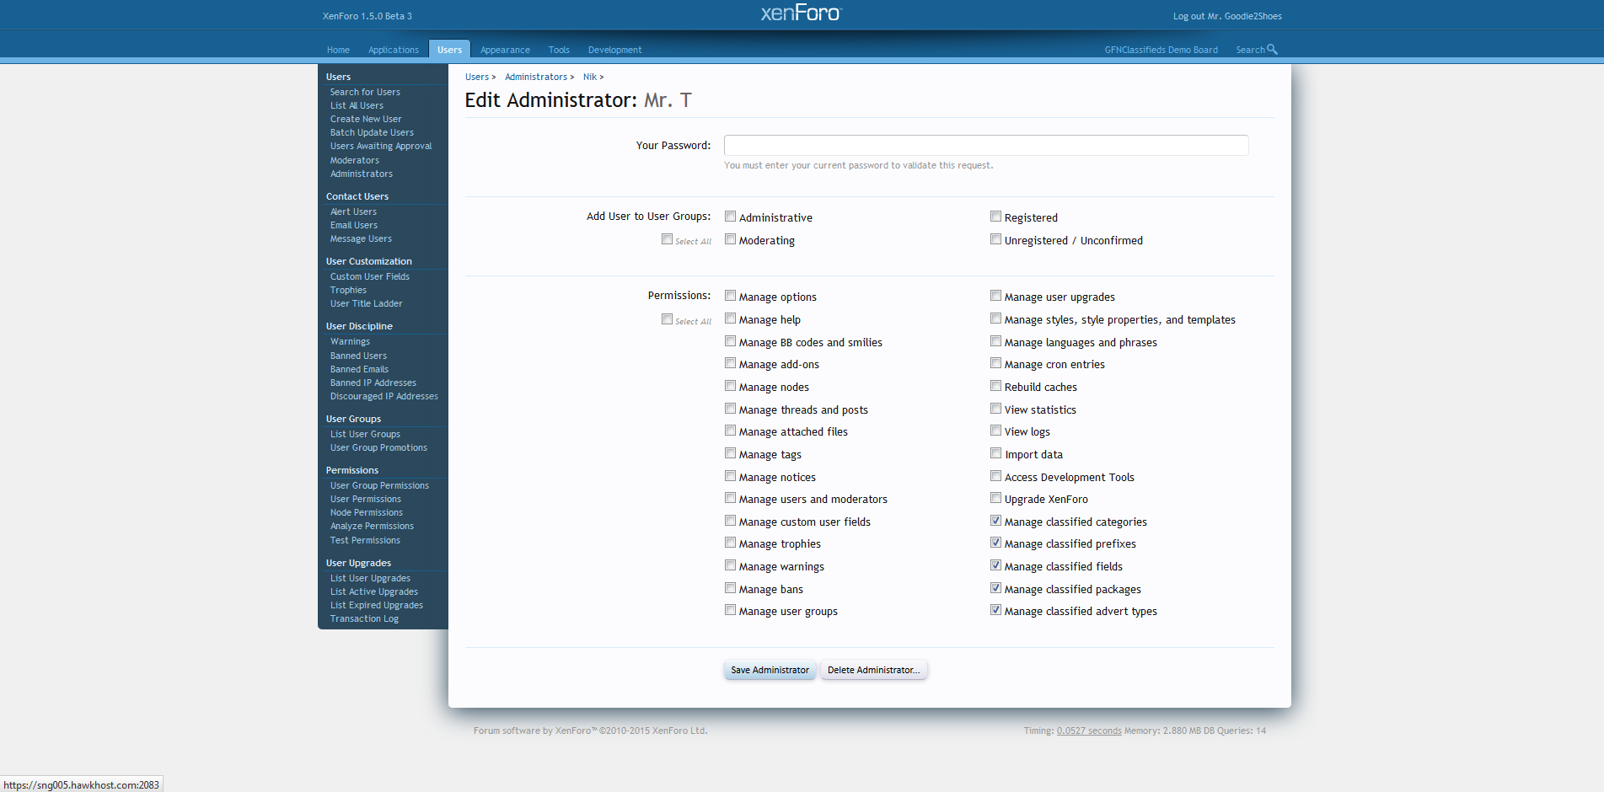
Task: Click Save Administrator button
Action: tap(770, 670)
